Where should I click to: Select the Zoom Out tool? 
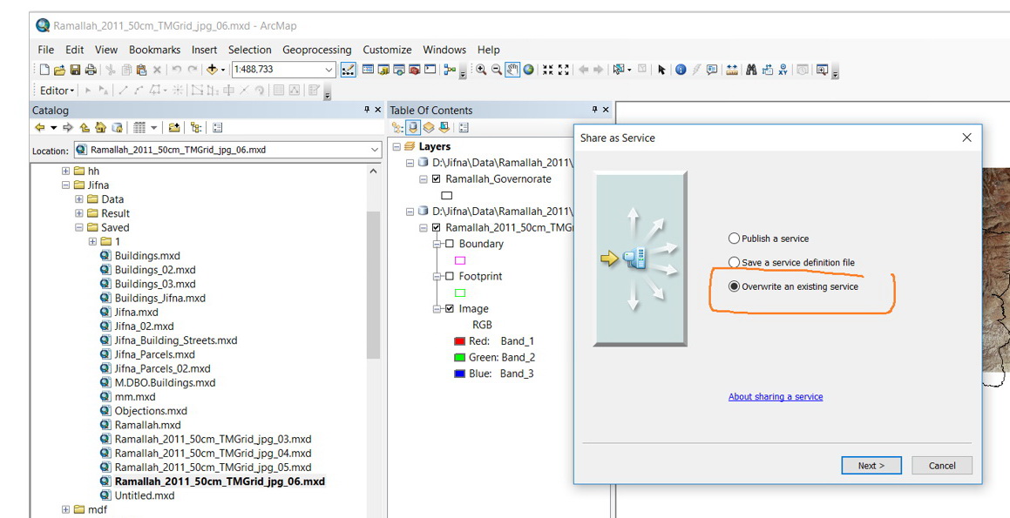pos(497,70)
